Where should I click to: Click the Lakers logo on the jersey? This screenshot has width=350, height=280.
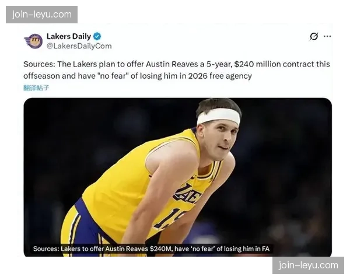point(187,194)
